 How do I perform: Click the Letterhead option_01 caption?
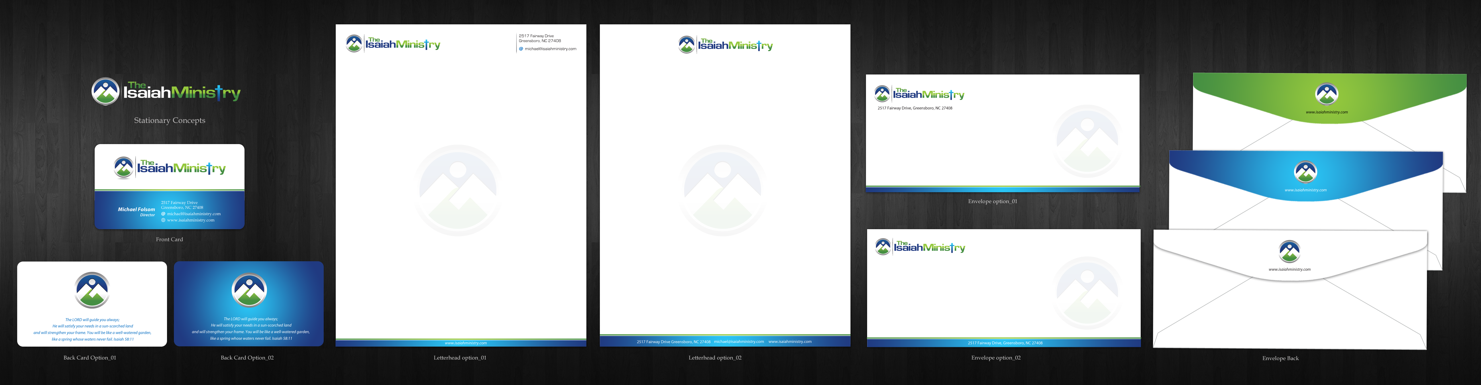459,357
